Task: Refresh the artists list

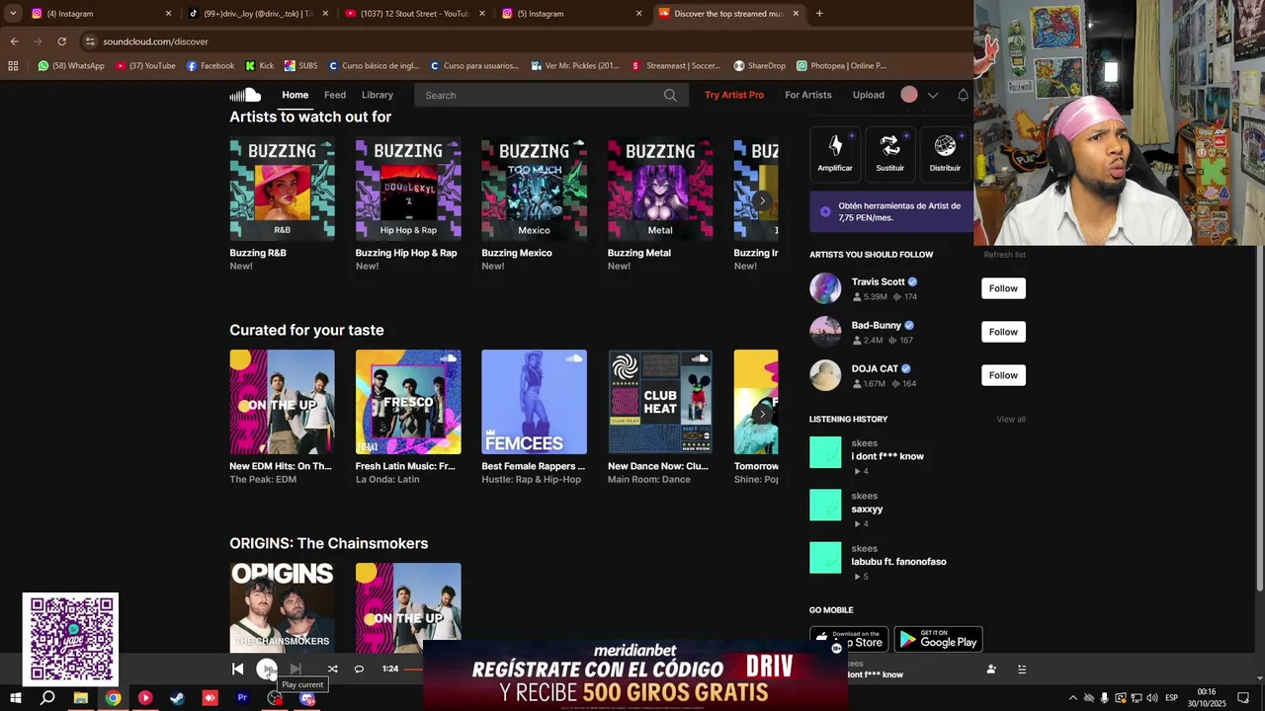Action: tap(1004, 255)
